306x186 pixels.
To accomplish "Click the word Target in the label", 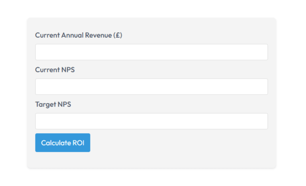I will [45, 105].
